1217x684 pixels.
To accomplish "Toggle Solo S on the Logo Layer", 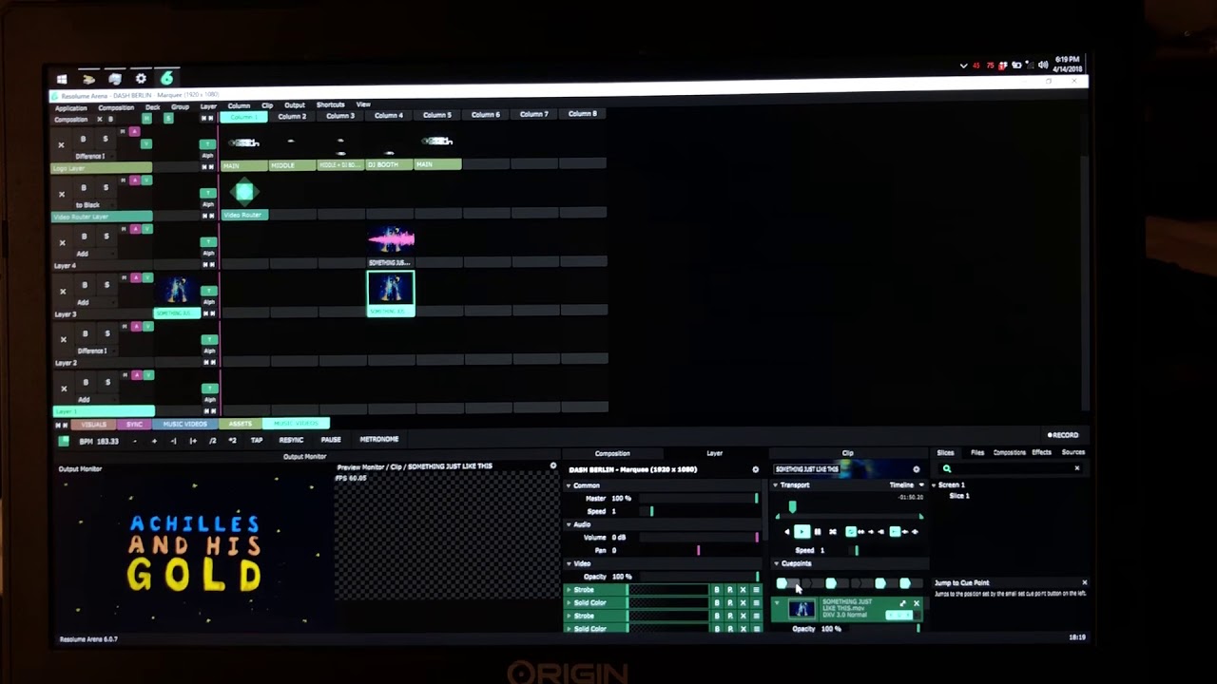I will click(105, 139).
